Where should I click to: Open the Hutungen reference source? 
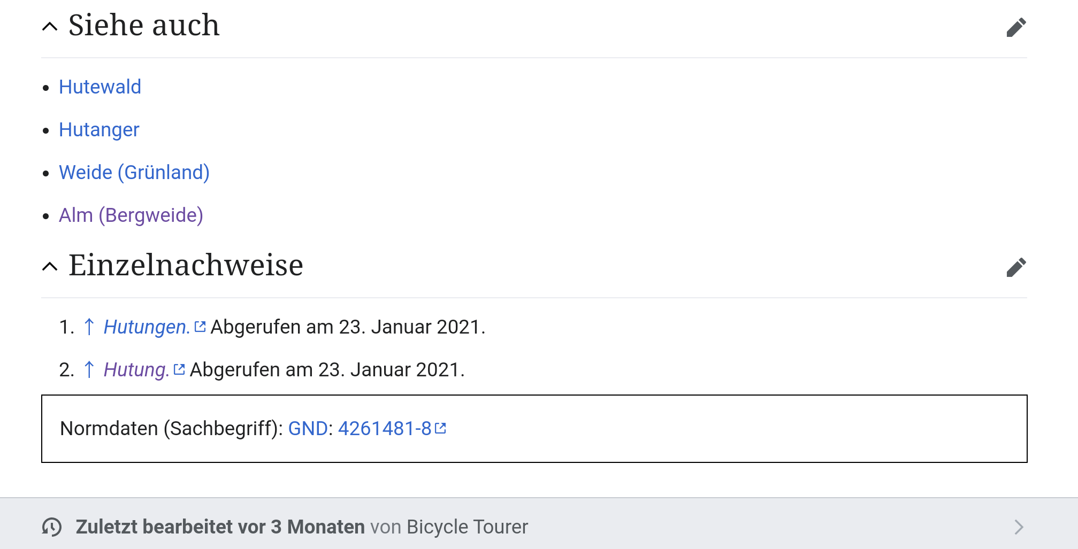147,327
